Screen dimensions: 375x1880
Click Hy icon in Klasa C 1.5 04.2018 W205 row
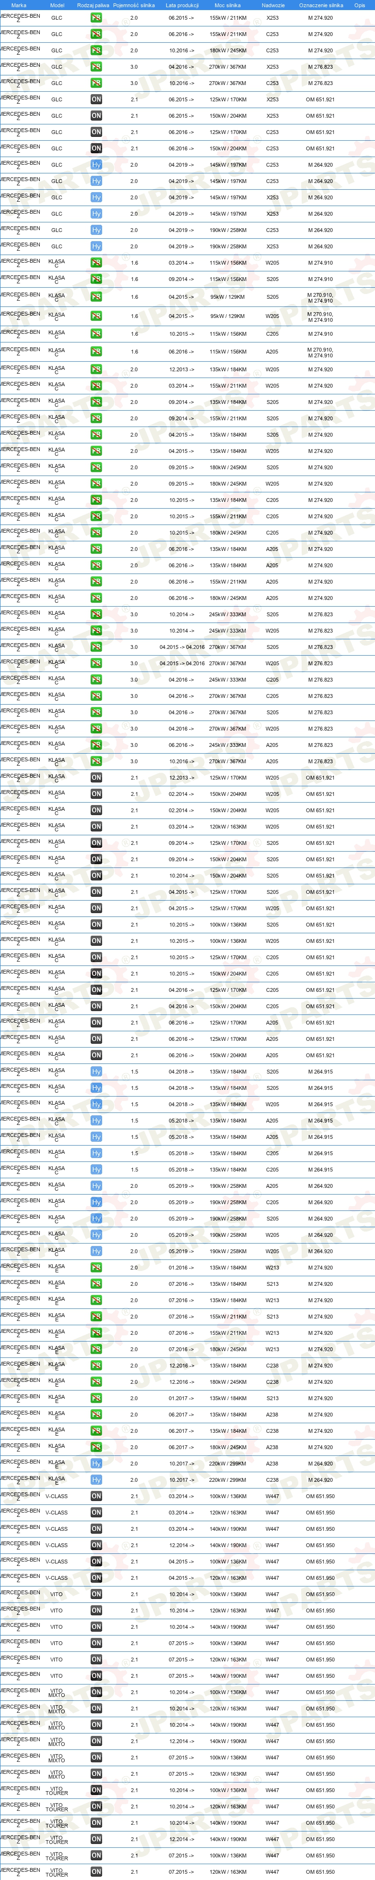pos(96,1104)
